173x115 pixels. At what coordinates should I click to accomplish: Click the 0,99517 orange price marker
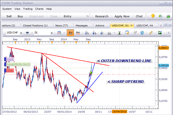[164, 48]
